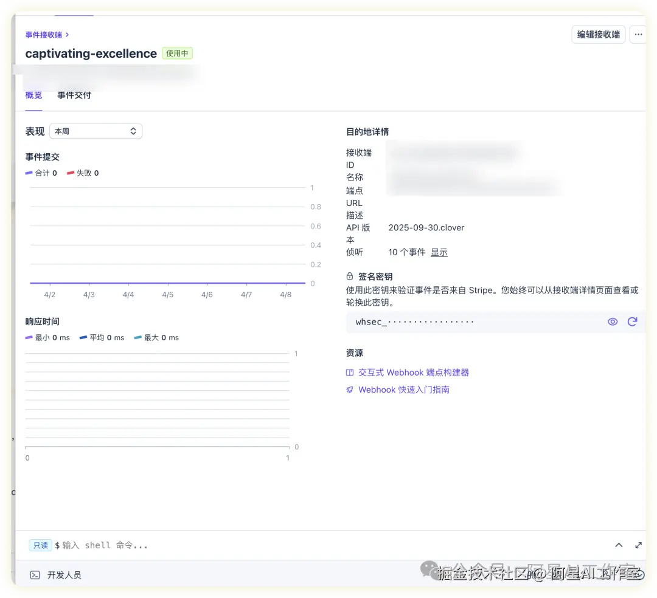The height and width of the screenshot is (598, 657).
Task: Click the 使用中 status badge
Action: tap(177, 53)
